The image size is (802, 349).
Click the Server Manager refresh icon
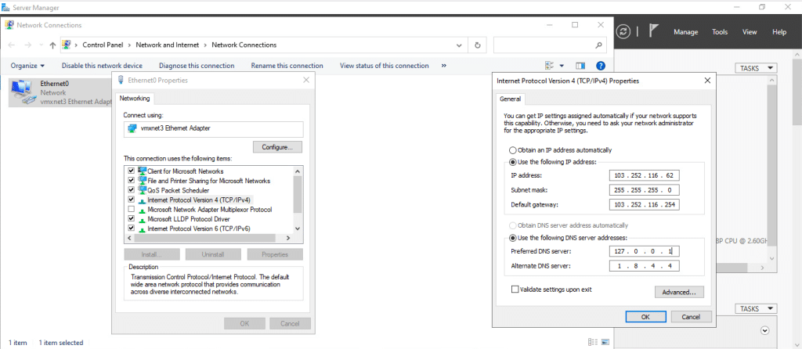tap(623, 32)
